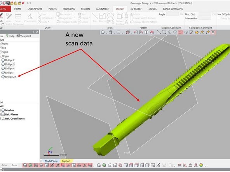Click the Intersection input field
The width and height of the screenshot is (230, 172).
pos(205,18)
